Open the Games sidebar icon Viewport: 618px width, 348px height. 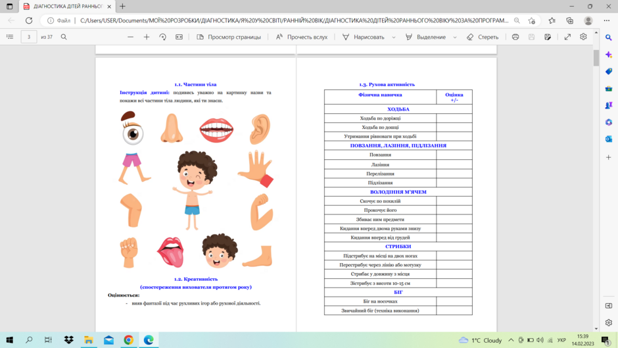tap(609, 105)
